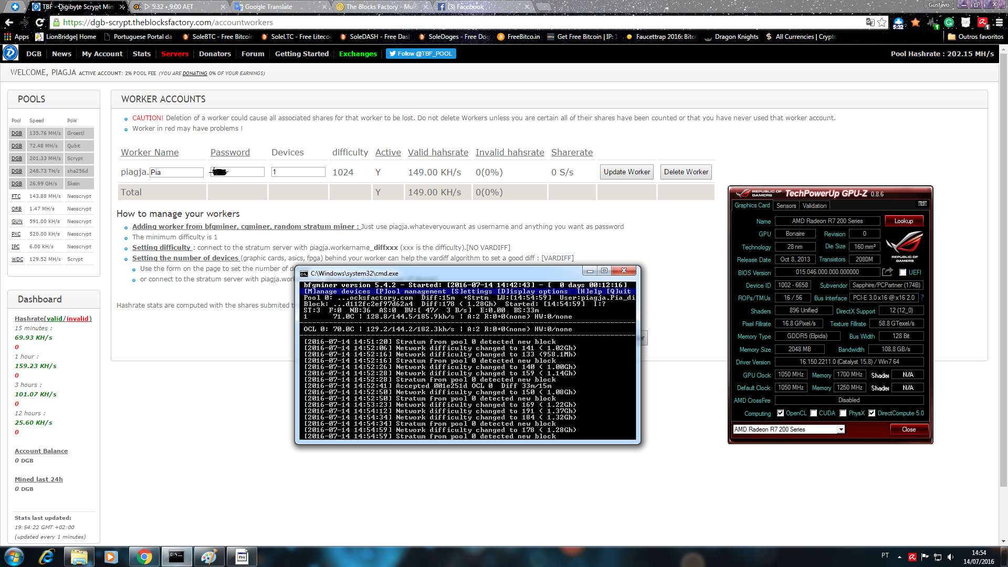Viewport: 1008px width, 567px height.
Task: Click the Devices number input field
Action: [298, 172]
